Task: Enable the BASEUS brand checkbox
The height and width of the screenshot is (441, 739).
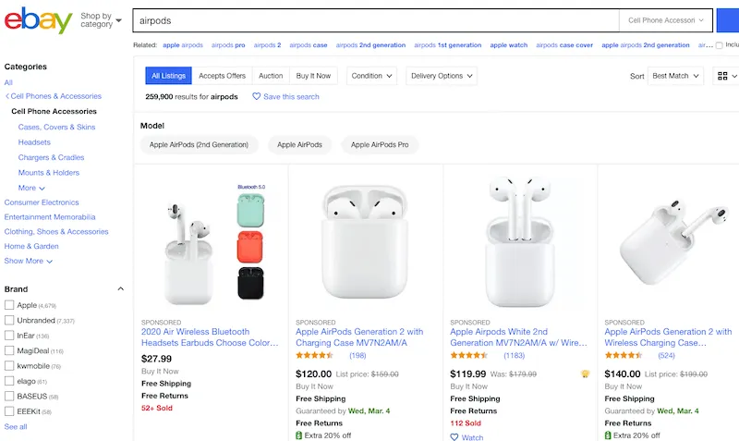Action: point(9,396)
